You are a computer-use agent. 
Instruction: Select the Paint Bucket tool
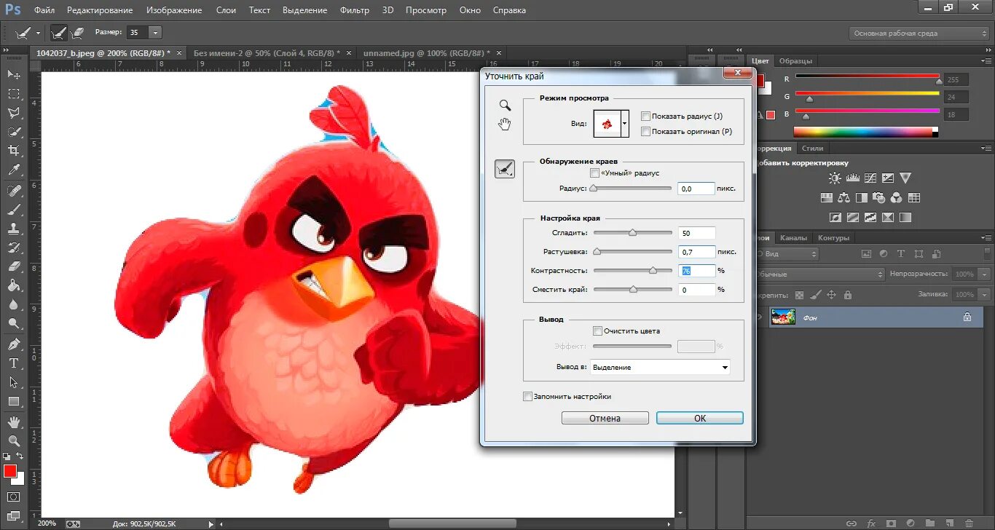point(14,285)
